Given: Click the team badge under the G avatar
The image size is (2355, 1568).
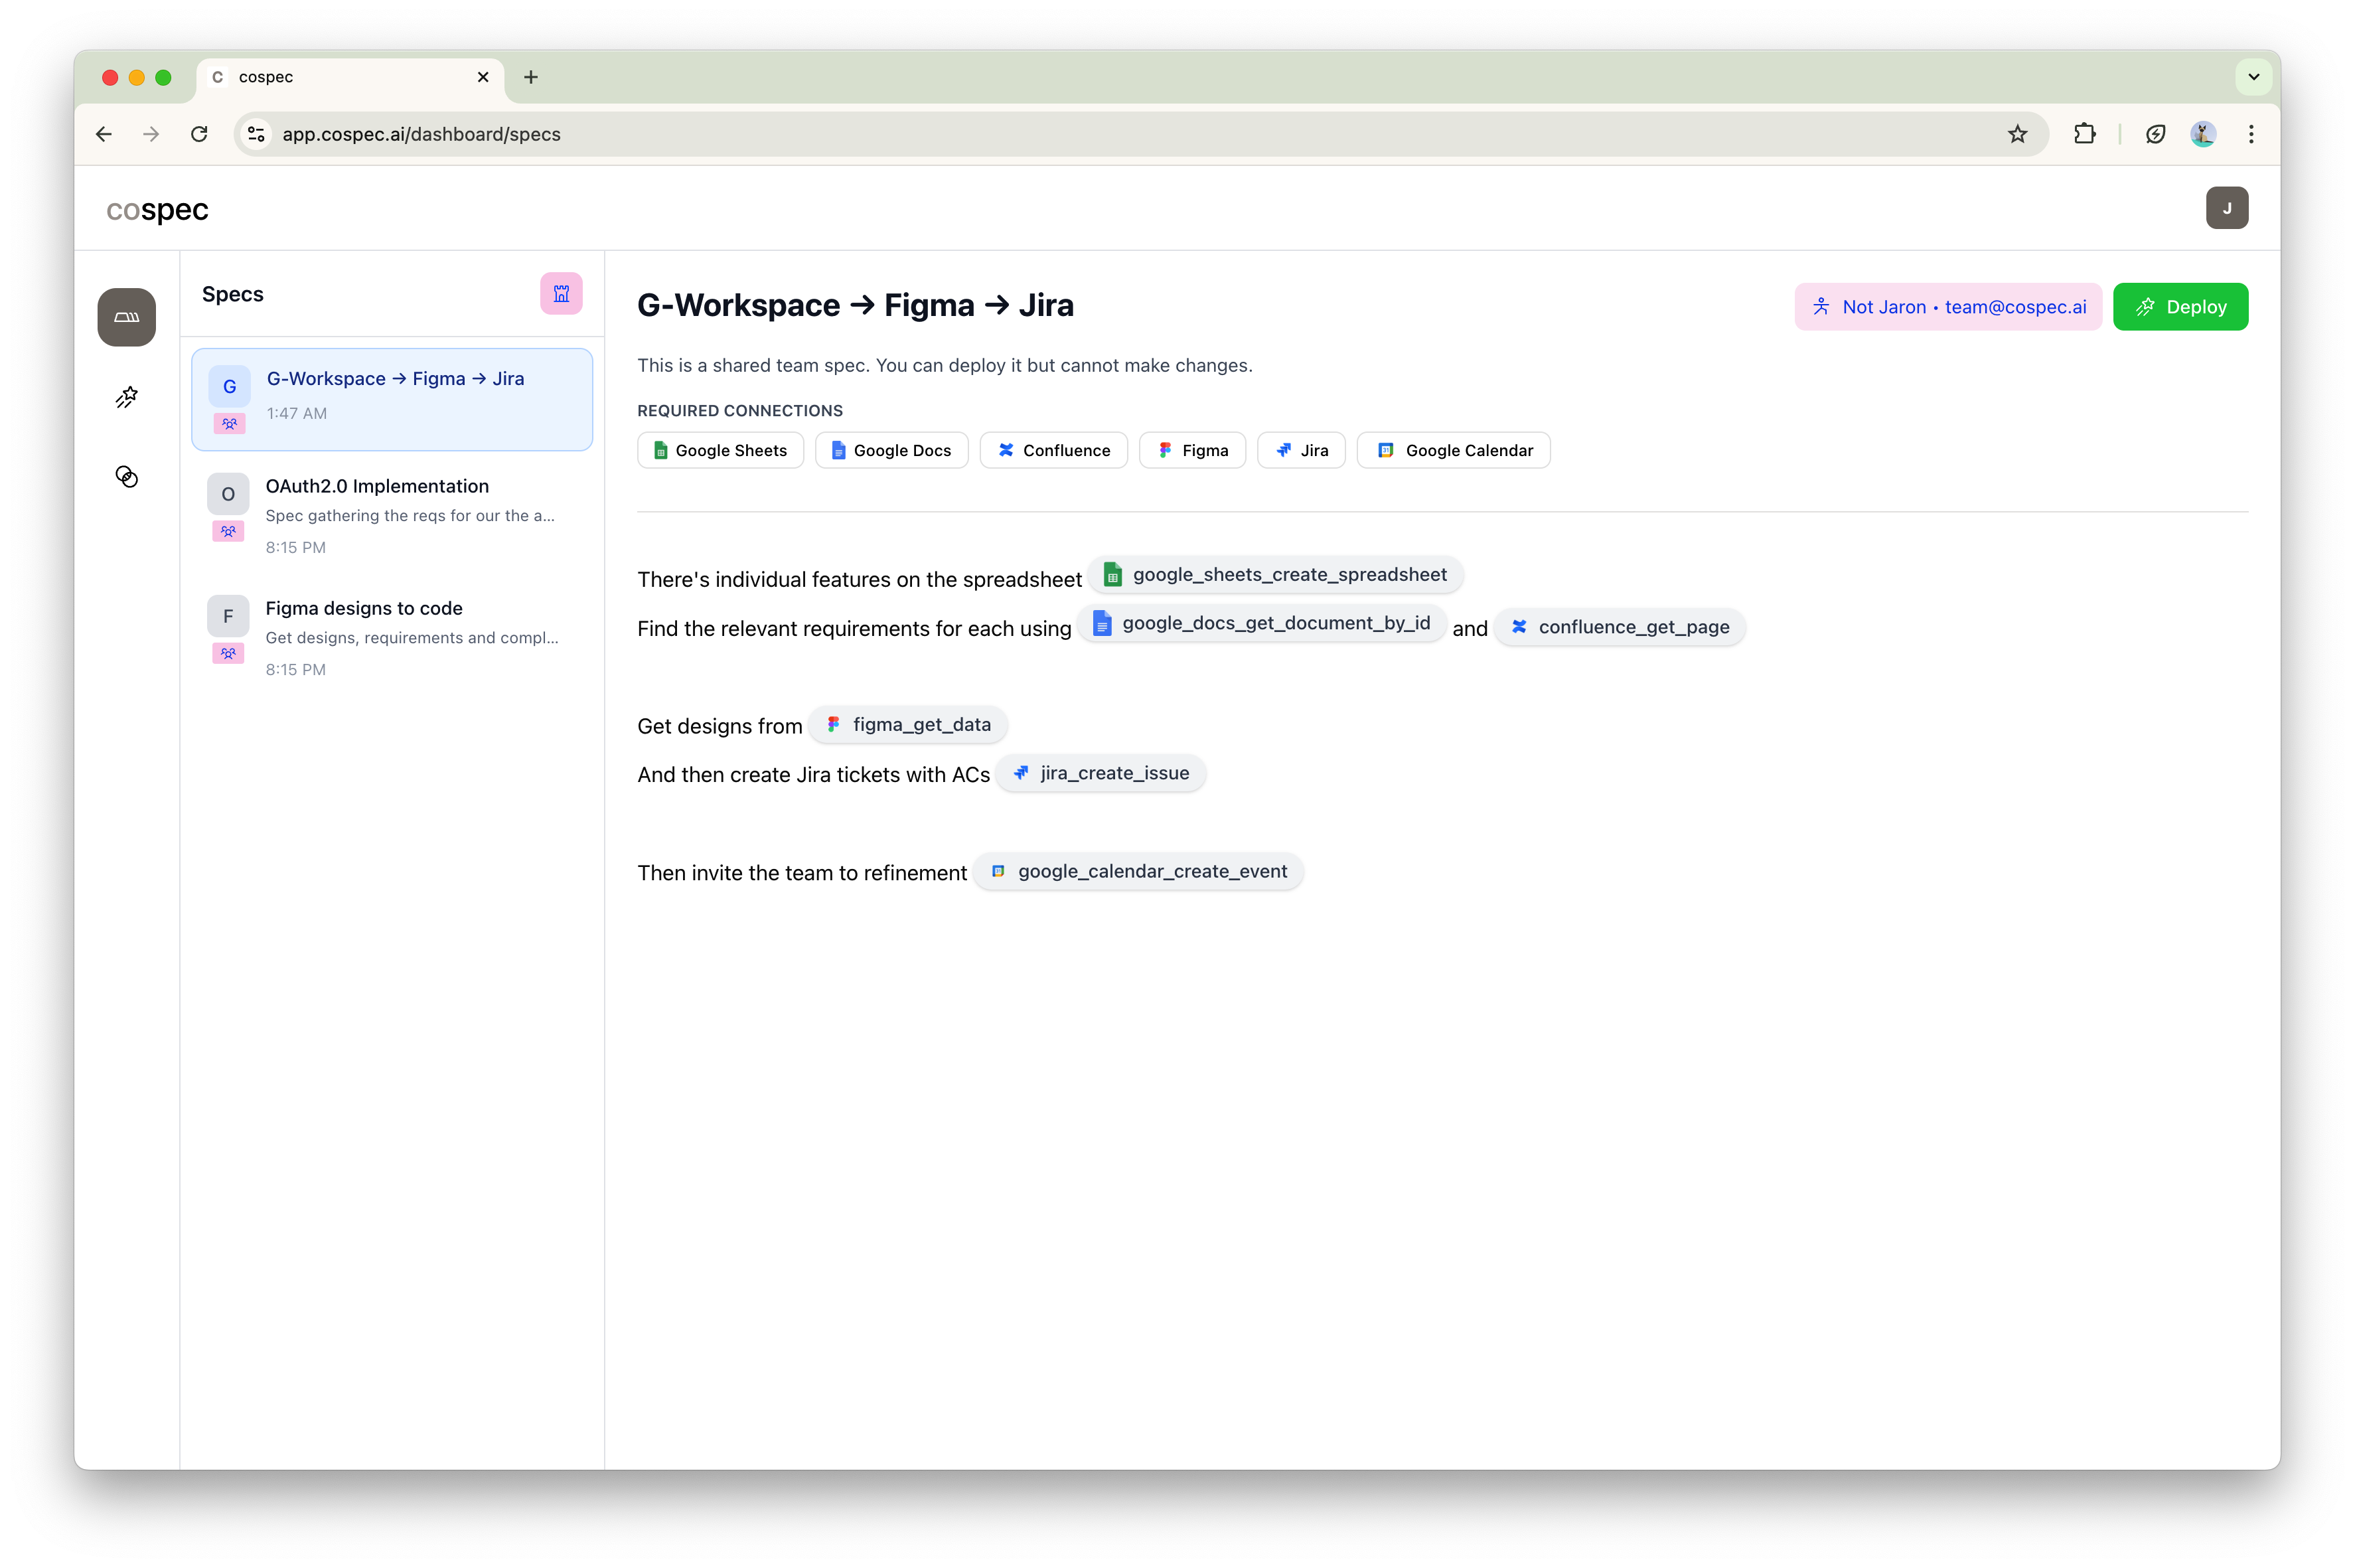Looking at the screenshot, I should coord(229,424).
